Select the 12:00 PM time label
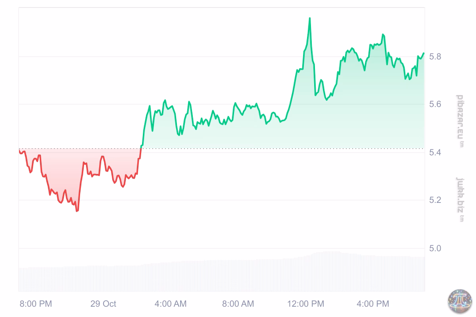 pos(305,304)
